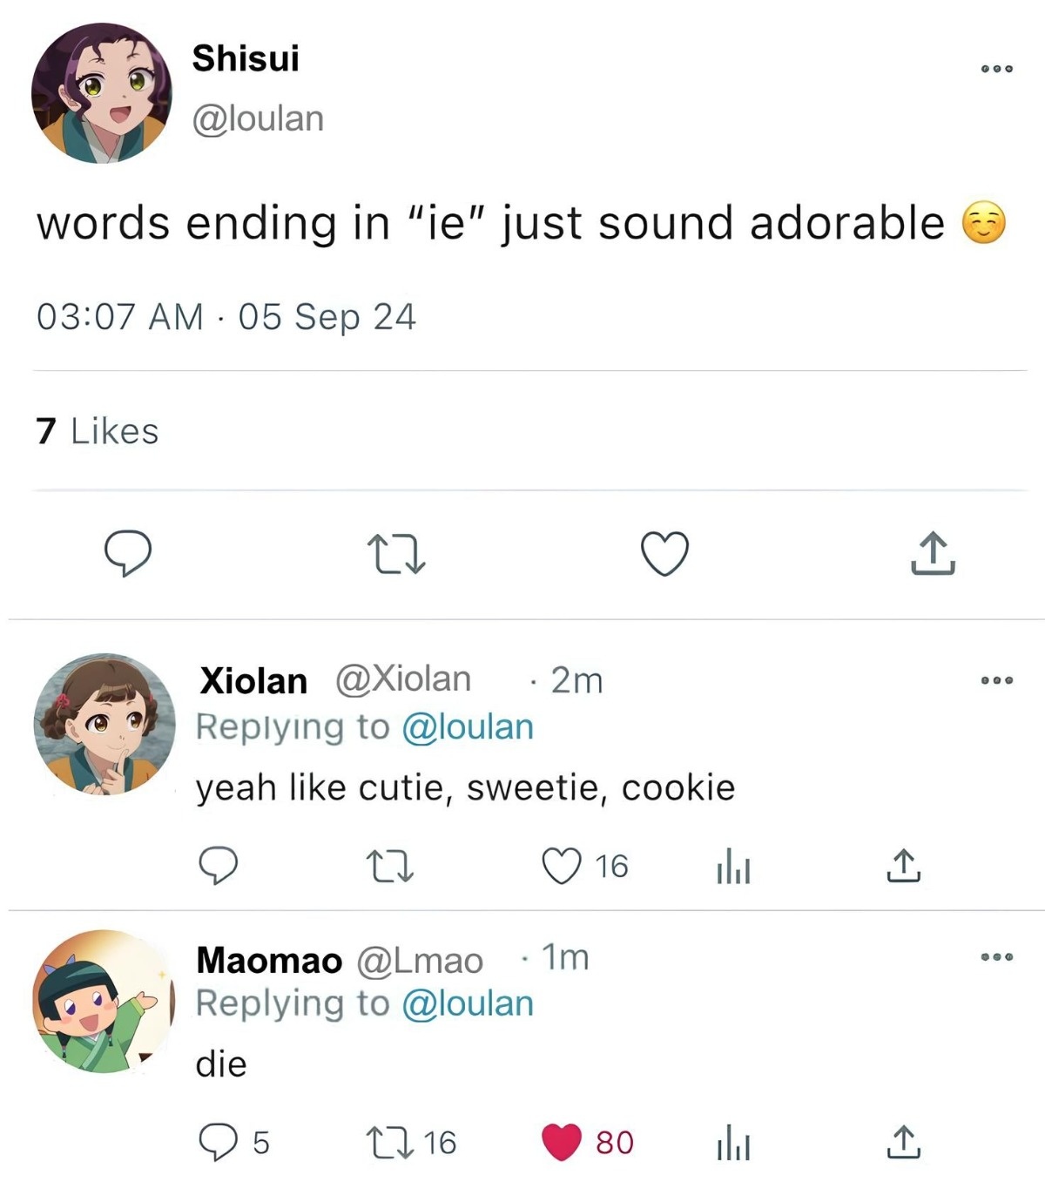The width and height of the screenshot is (1045, 1195).
Task: Share Xiolan's reply
Action: point(903,866)
